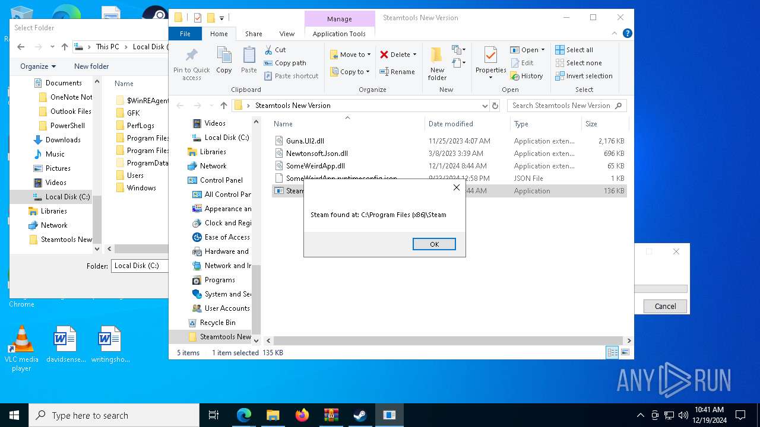Click the Search Steamtools New Version box
Image resolution: width=760 pixels, height=427 pixels.
566,106
